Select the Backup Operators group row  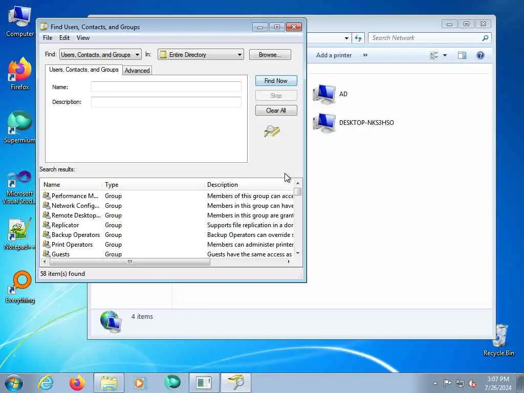point(167,234)
